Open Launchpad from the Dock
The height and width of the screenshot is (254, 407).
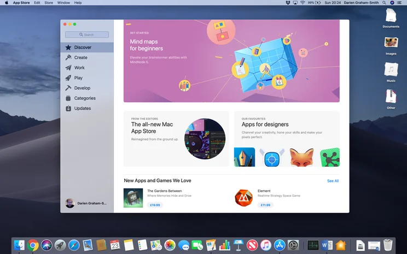tap(60, 245)
